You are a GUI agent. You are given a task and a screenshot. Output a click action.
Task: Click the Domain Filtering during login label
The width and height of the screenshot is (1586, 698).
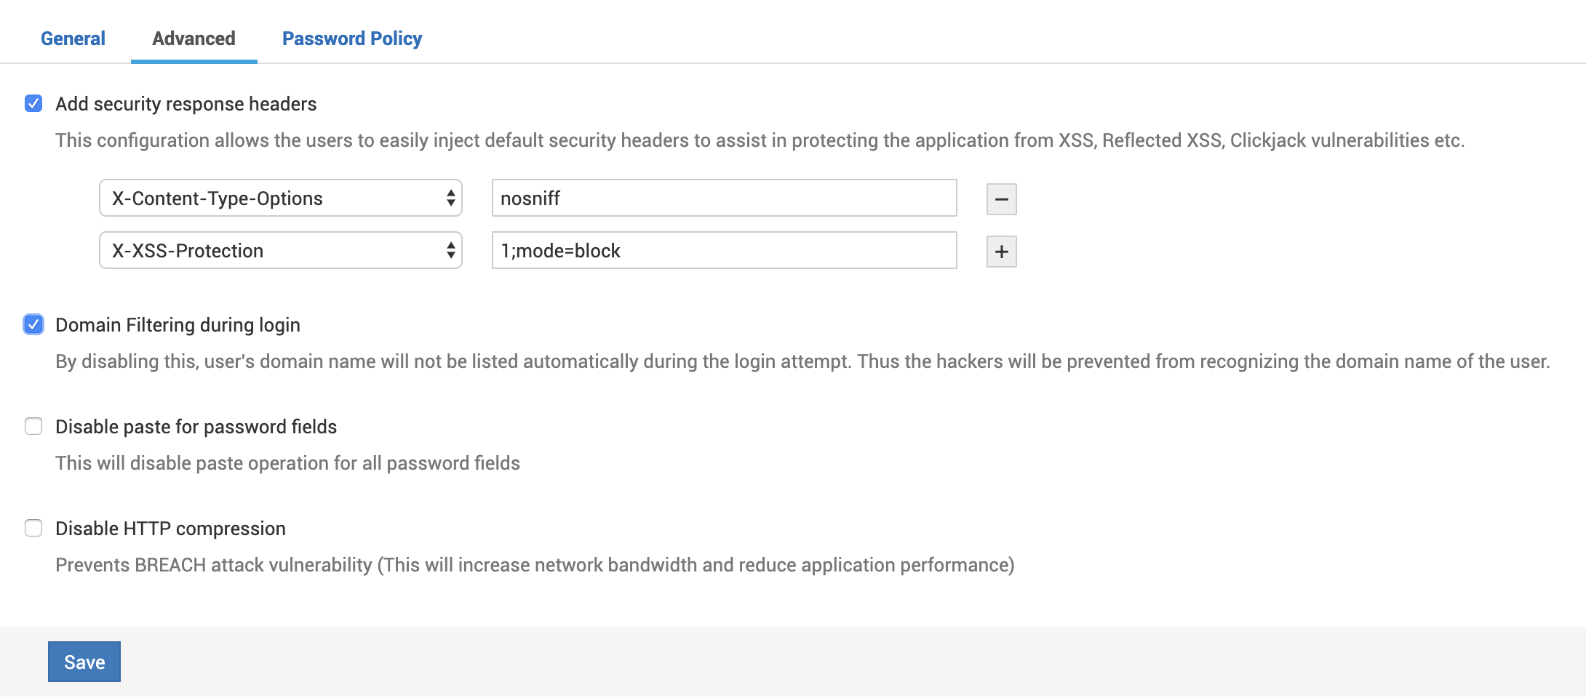tap(178, 325)
